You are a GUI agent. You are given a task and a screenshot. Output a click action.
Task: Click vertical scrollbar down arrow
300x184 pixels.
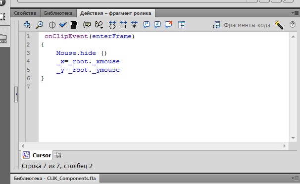[293, 138]
